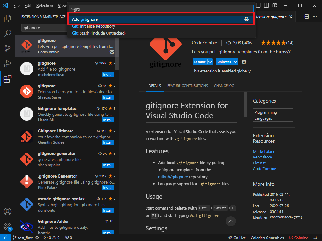Open the Selection menu

coord(45,6)
